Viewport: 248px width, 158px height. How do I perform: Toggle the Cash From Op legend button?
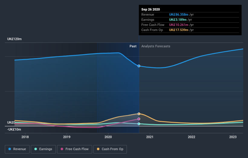click(x=110, y=149)
